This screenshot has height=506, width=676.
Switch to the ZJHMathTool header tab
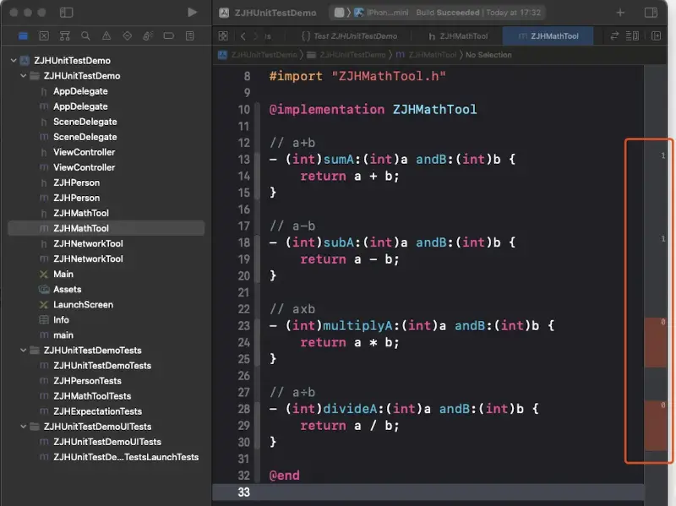[458, 36]
